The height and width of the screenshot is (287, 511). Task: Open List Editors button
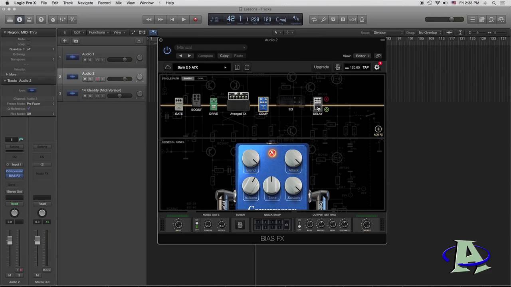point(472,19)
